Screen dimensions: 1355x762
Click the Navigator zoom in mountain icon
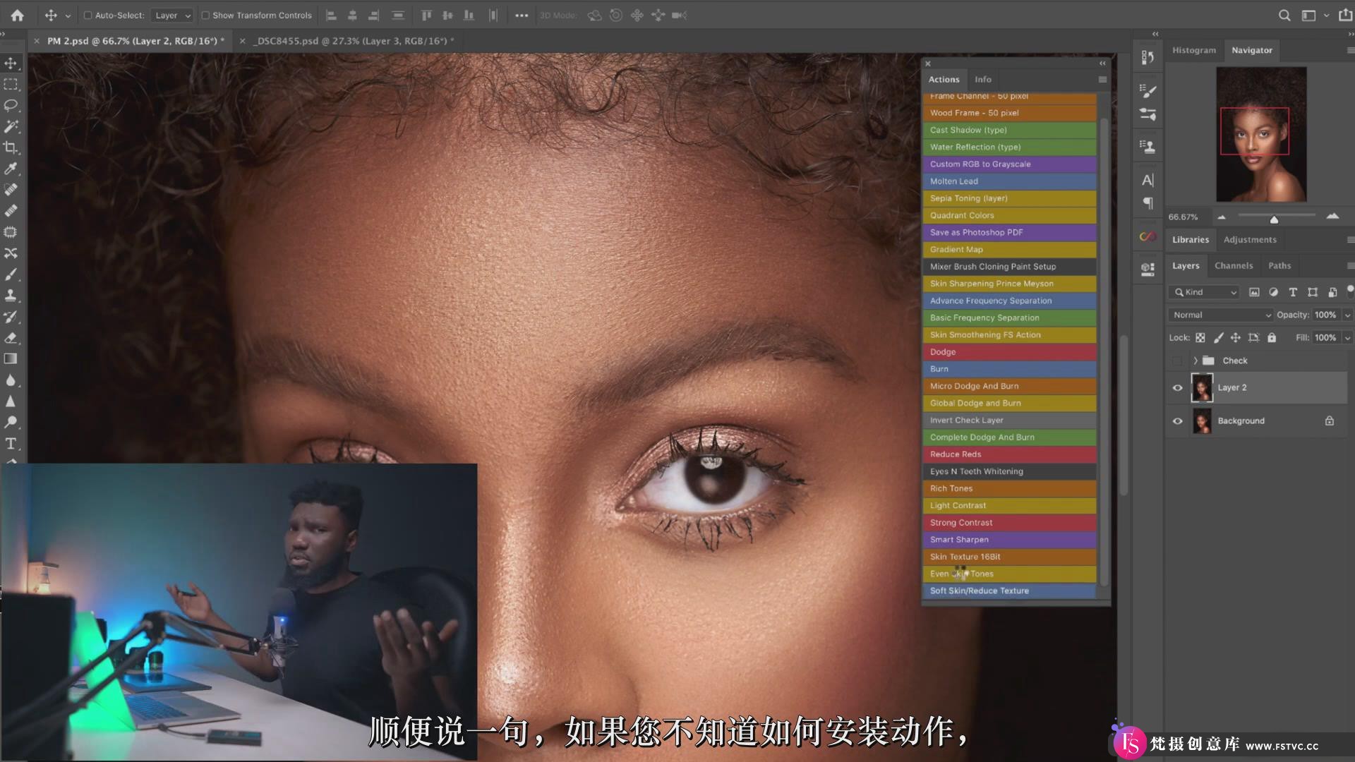(1332, 217)
